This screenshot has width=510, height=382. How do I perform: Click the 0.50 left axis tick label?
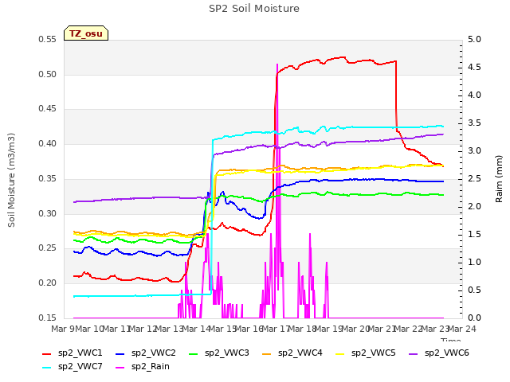click(47, 74)
